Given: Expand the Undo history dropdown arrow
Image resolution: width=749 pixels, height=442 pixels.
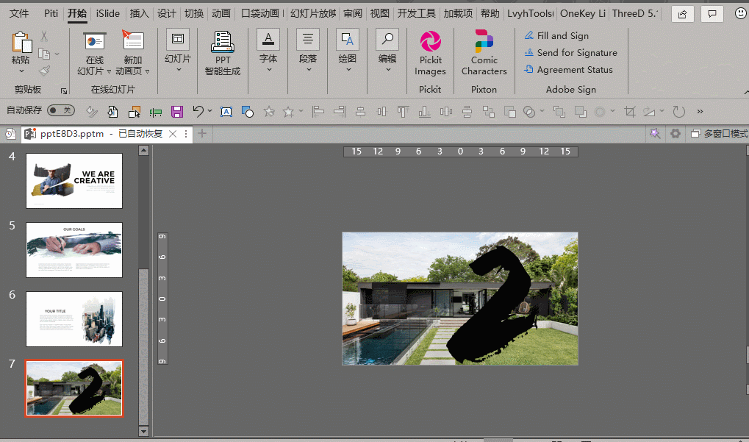Looking at the screenshot, I should click(209, 111).
